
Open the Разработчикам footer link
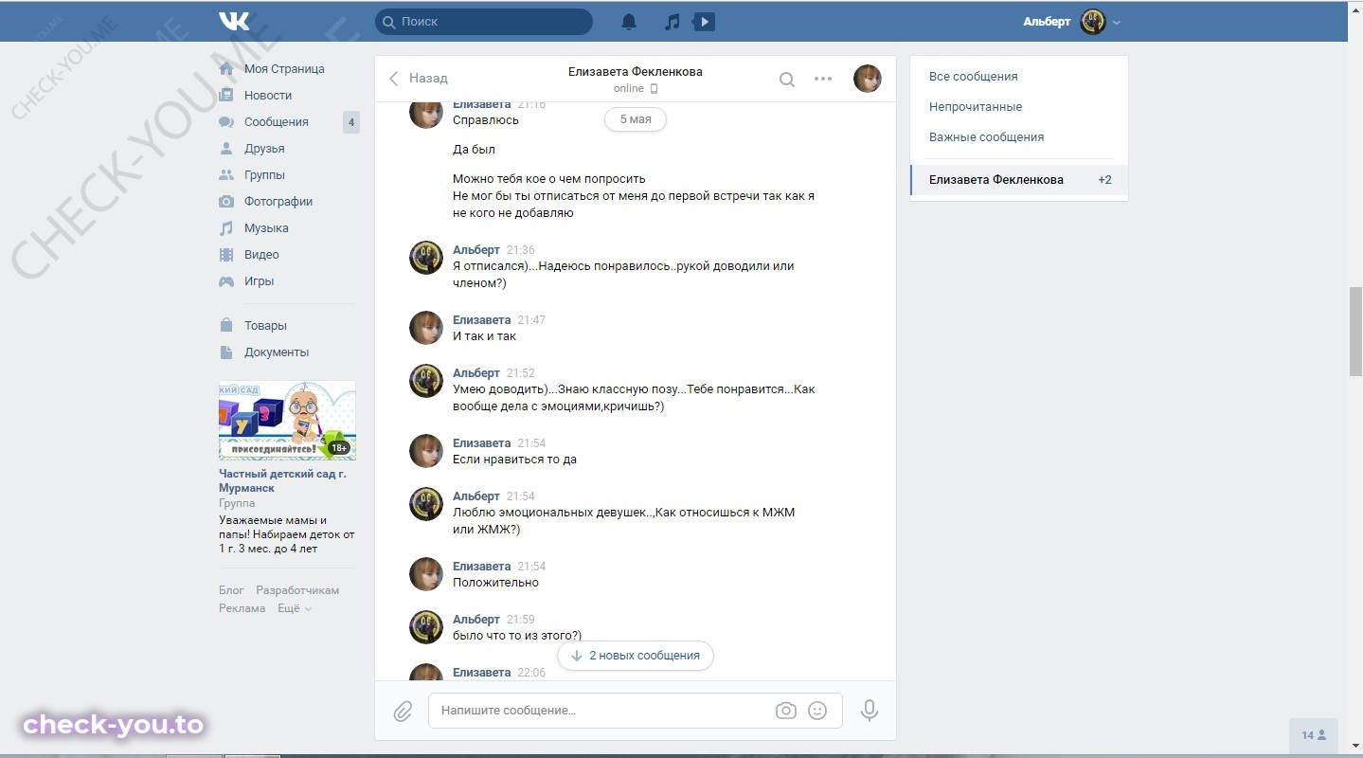[x=297, y=590]
